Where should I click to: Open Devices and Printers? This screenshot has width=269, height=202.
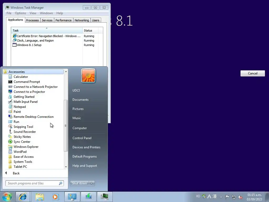tap(86, 147)
